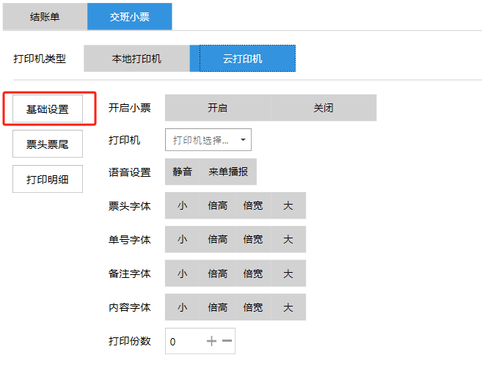Click the minus icon for print copies
This screenshot has height=374, width=482.
pyautogui.click(x=227, y=341)
